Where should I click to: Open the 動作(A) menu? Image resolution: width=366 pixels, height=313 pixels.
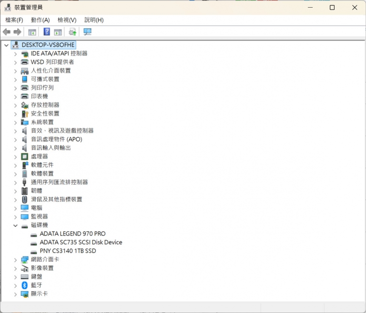point(40,20)
